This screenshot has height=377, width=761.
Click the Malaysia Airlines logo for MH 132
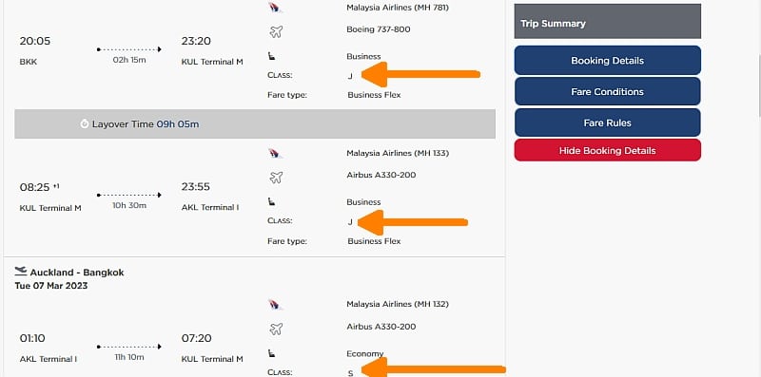click(275, 305)
